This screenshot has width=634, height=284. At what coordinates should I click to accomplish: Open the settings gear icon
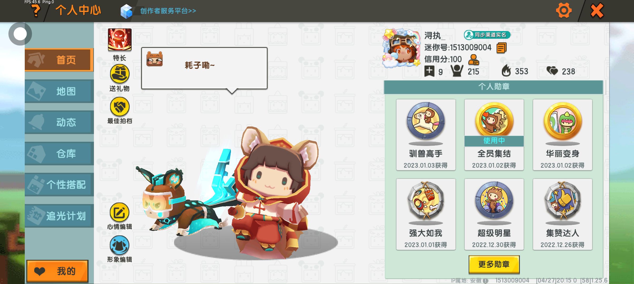[563, 11]
